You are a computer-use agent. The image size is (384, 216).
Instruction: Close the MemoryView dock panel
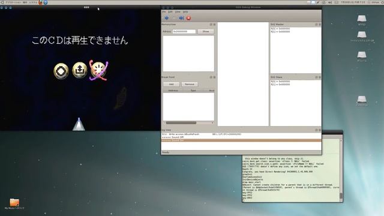[x=214, y=25]
